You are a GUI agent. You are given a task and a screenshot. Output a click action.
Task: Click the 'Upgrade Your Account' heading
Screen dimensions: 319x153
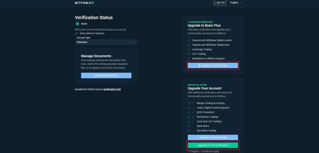tap(204, 88)
